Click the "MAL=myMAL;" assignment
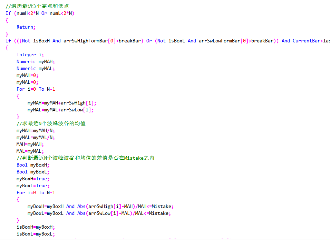Viewport: 330px width, 240px height. click(30, 151)
